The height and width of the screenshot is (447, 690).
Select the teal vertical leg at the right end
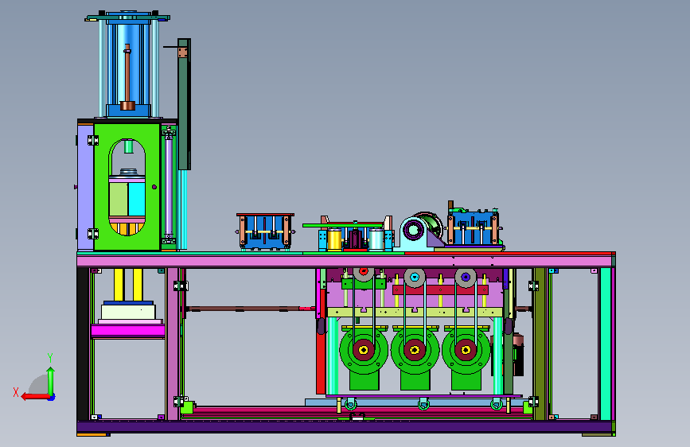(x=606, y=344)
